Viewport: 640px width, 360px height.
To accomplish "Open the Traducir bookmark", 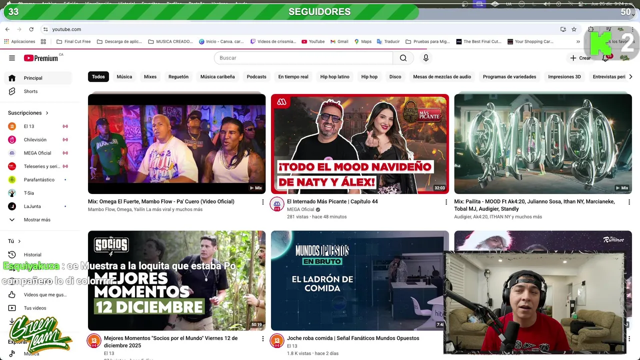I will (388, 41).
